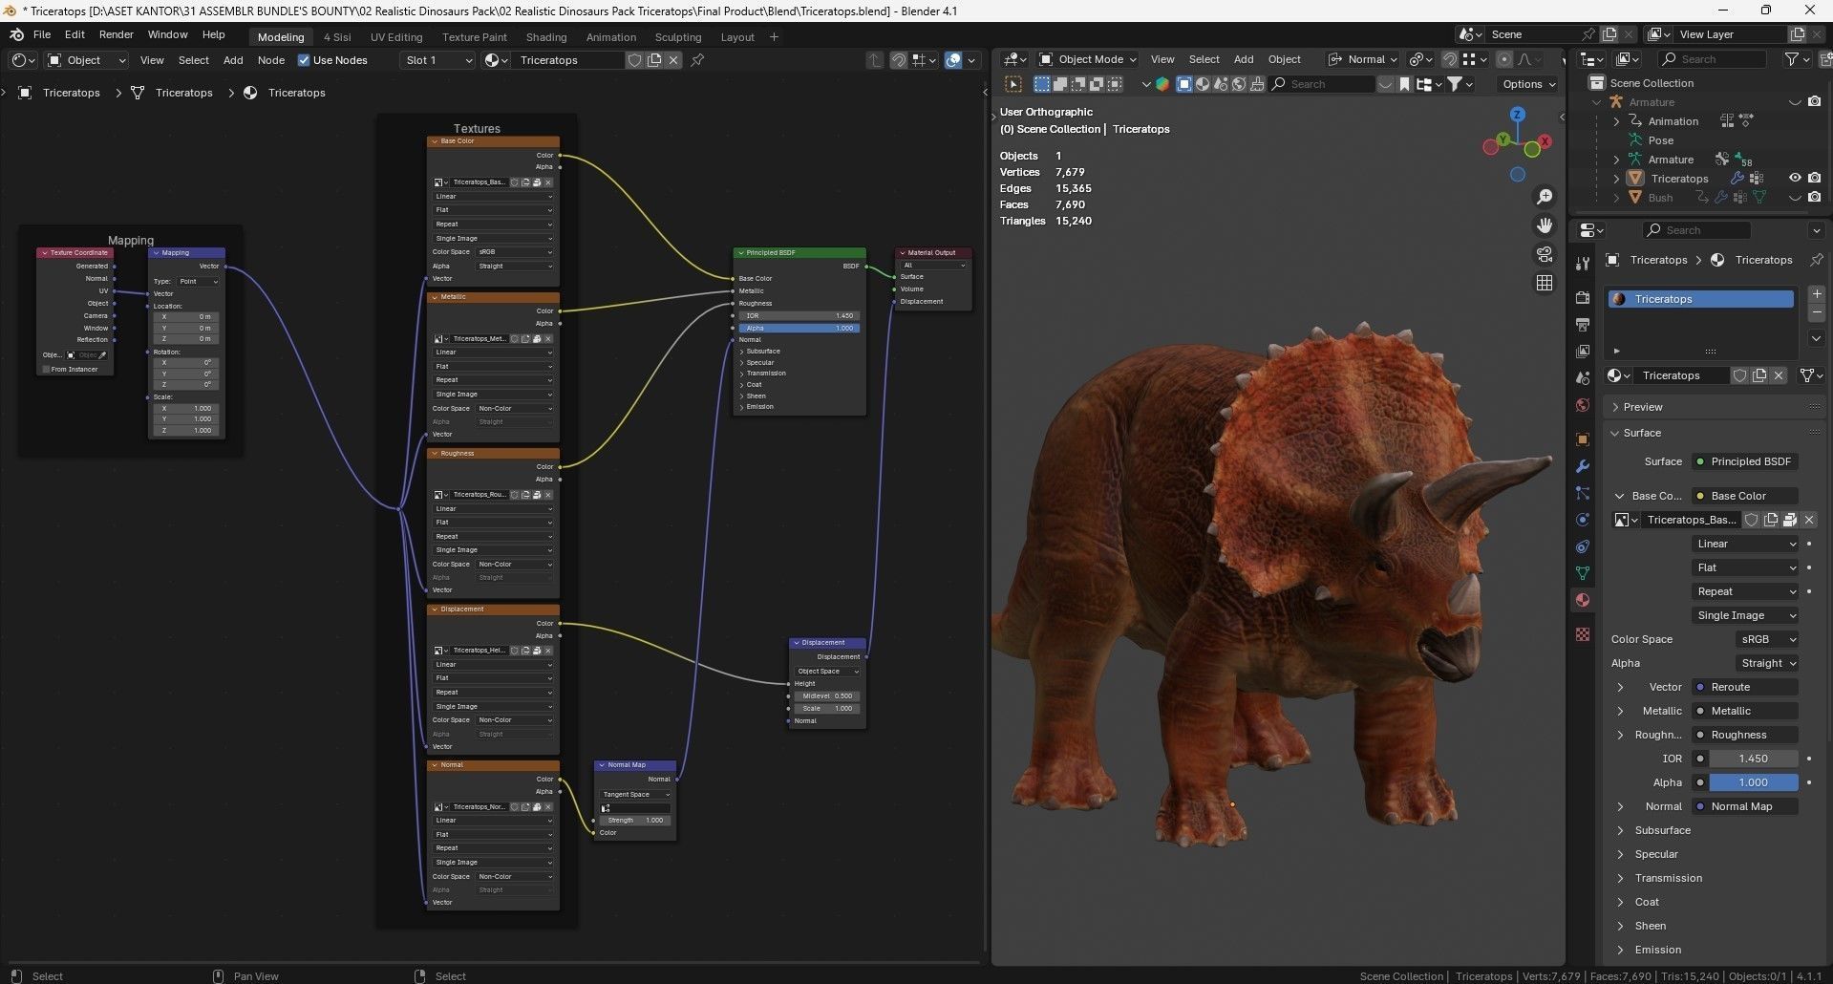Toggle the From Instancer checkbox
This screenshot has height=984, width=1833.
point(46,369)
